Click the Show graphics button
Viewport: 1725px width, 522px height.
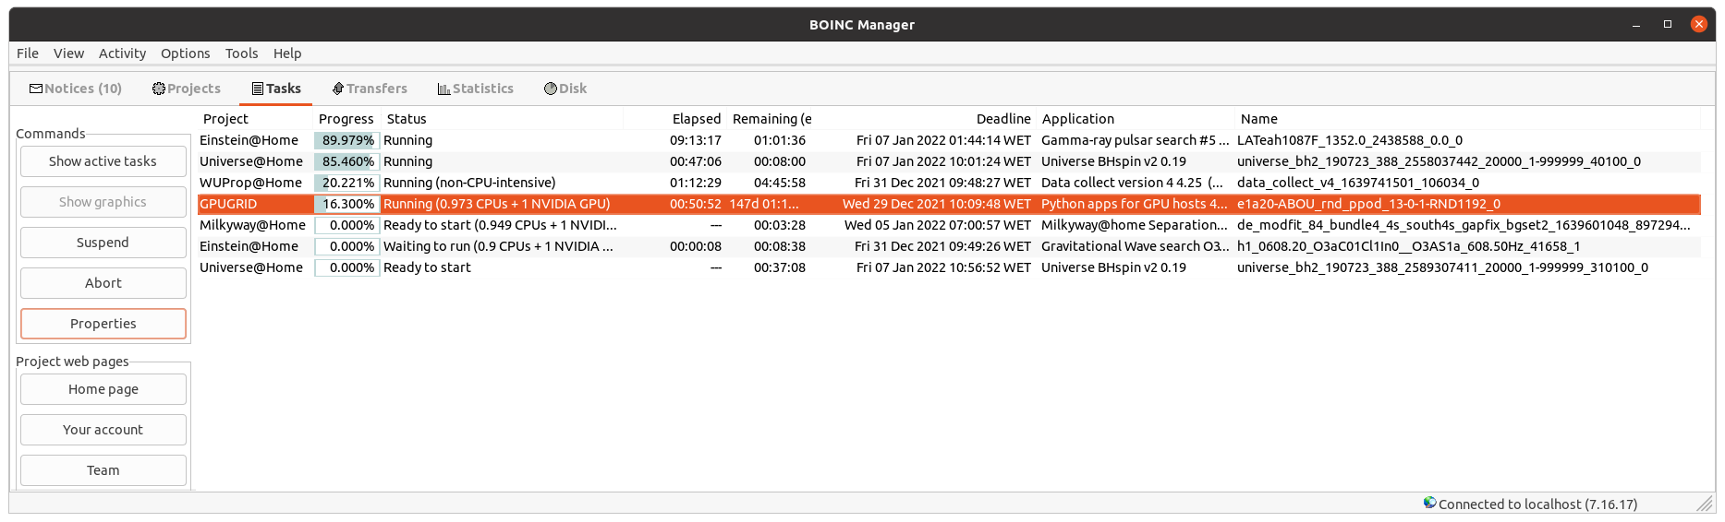coord(103,202)
